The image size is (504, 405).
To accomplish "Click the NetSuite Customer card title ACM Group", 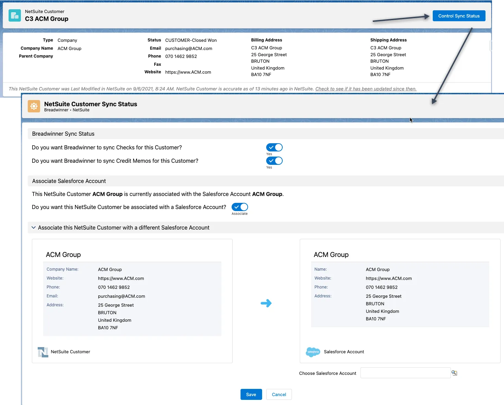I will click(x=63, y=255).
